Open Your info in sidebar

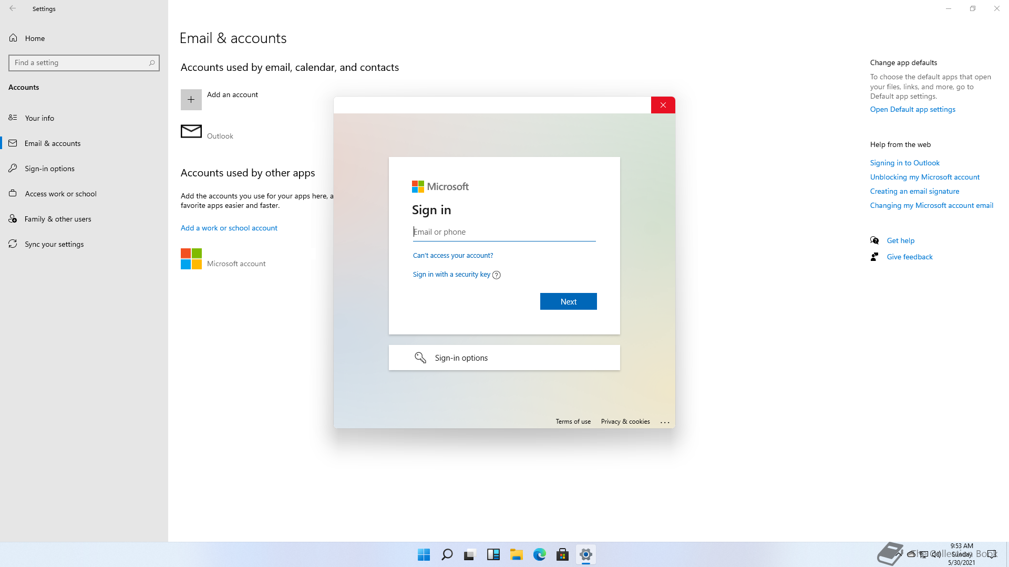pos(84,118)
